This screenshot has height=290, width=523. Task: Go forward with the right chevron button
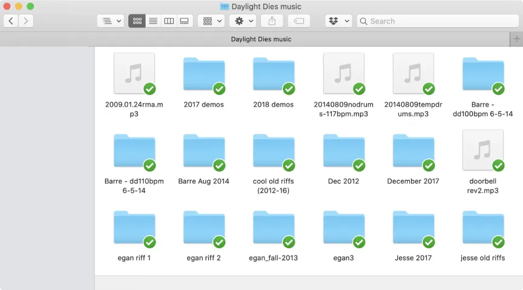(x=25, y=21)
